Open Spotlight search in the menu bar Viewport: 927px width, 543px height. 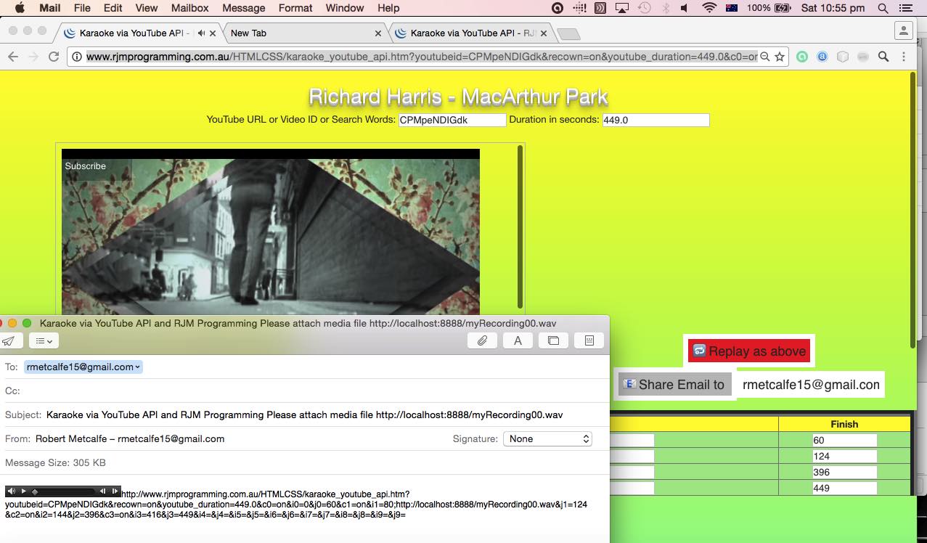click(883, 8)
